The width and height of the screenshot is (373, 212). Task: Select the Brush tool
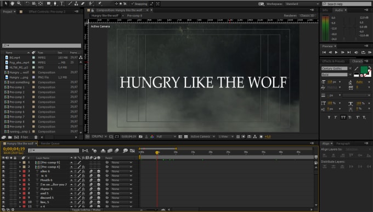pyautogui.click(x=70, y=4)
